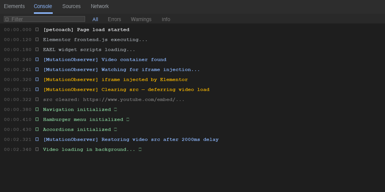
Task: Click icon beside 'Accordions initialized' entry
Action: coord(37,129)
